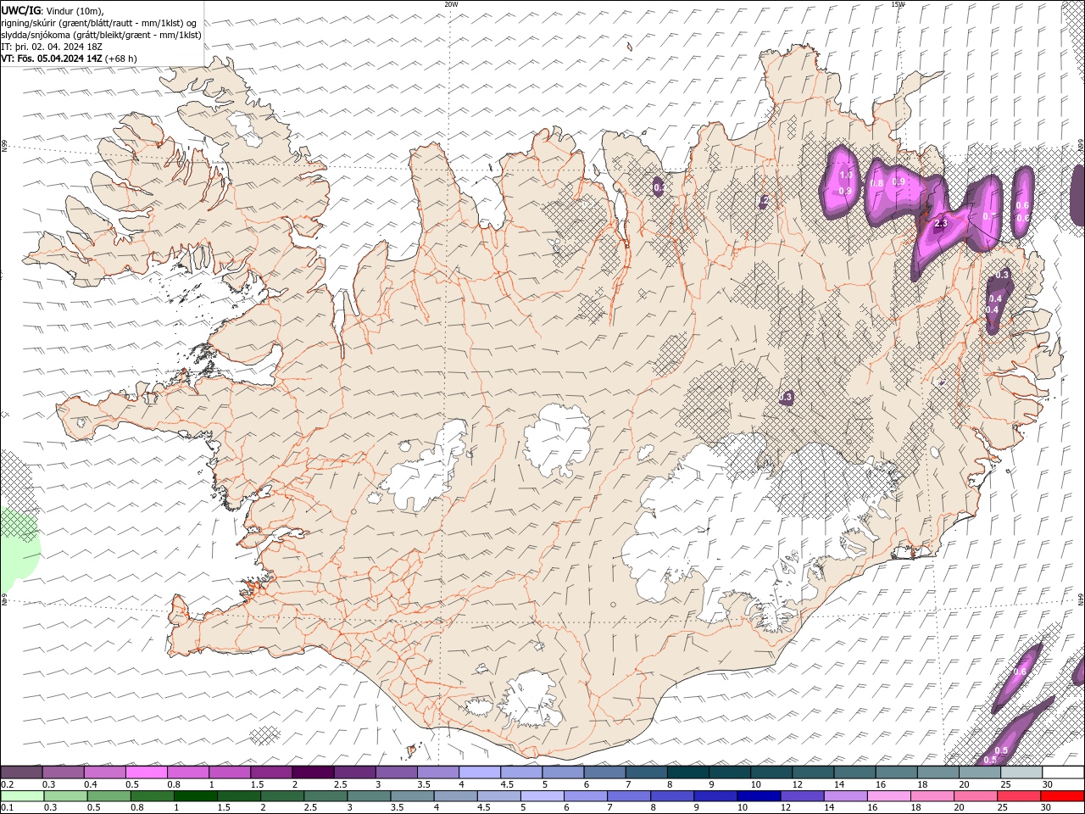
Task: Click the dark purple snow legend swatch labeled 2
Action: coord(313,772)
